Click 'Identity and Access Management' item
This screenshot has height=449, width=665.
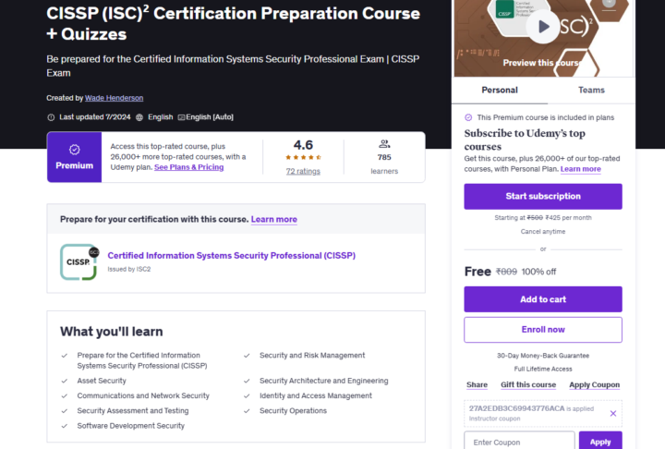click(316, 396)
